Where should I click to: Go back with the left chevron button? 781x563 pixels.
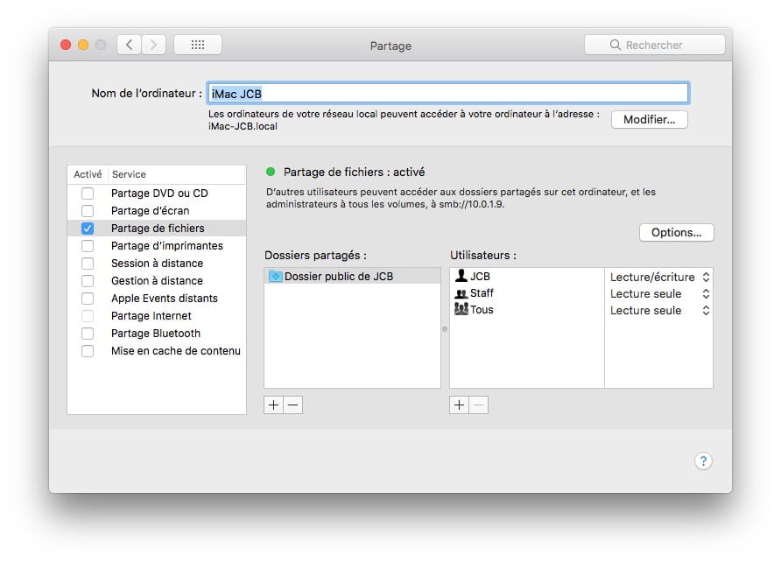(x=130, y=45)
